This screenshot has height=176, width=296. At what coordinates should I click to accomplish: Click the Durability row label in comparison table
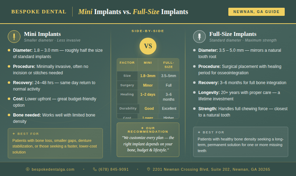coord(128,108)
